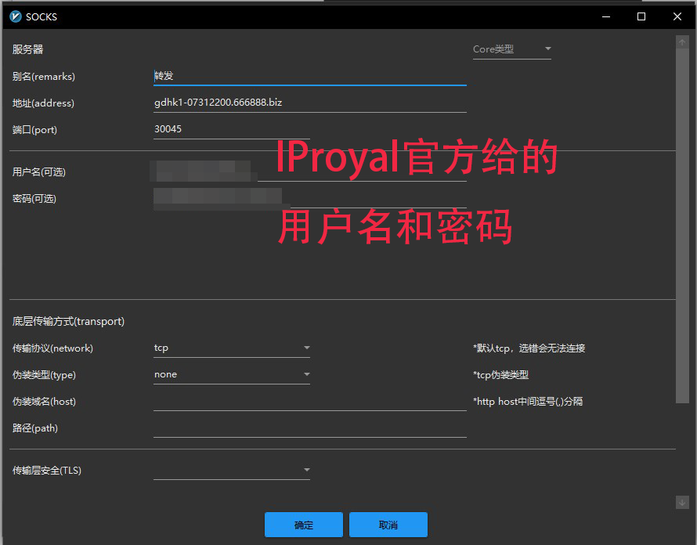Click the 密码(可选) label
Viewport: 697px width, 545px height.
tap(34, 199)
